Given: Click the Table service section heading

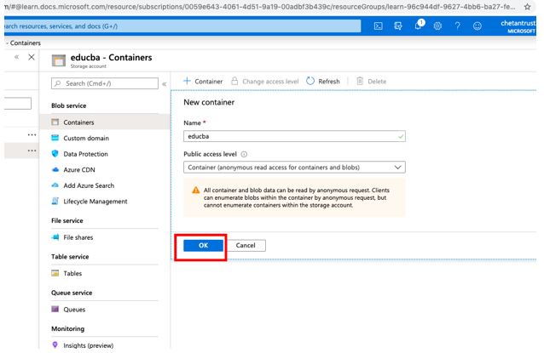Looking at the screenshot, I should 70,256.
